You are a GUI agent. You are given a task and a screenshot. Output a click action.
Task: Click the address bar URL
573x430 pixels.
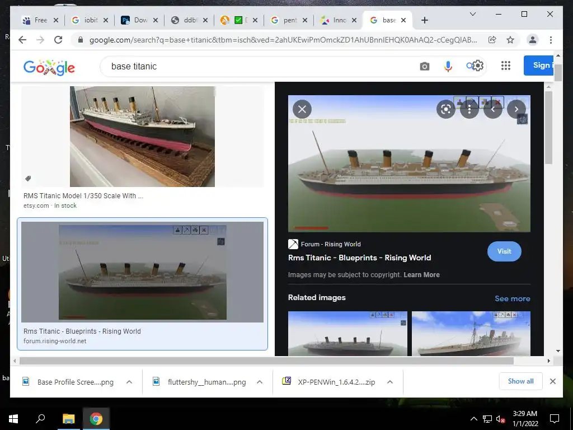pyautogui.click(x=283, y=40)
